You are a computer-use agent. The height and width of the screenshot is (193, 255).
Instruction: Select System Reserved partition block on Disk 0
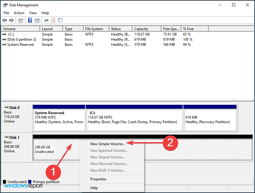(x=59, y=117)
